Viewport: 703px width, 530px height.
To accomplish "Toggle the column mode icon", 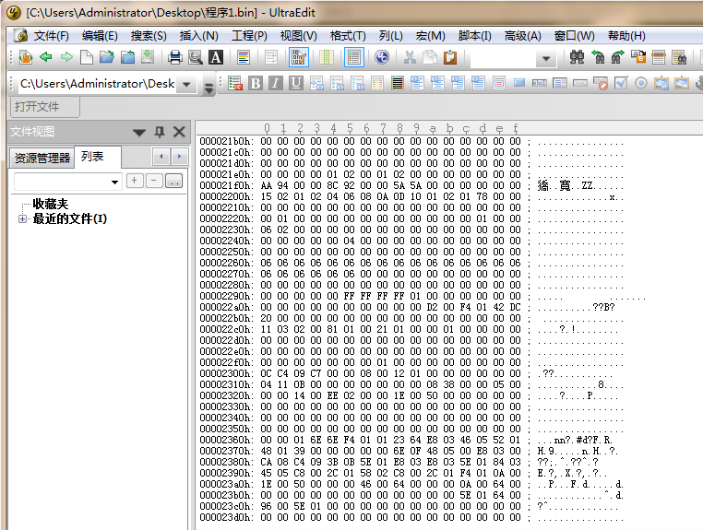I will 327,57.
